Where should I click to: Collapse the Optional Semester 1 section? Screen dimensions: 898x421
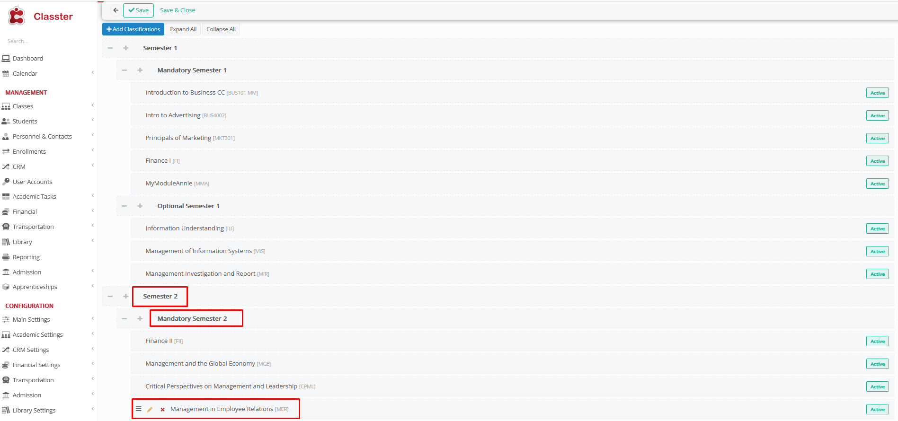[124, 206]
